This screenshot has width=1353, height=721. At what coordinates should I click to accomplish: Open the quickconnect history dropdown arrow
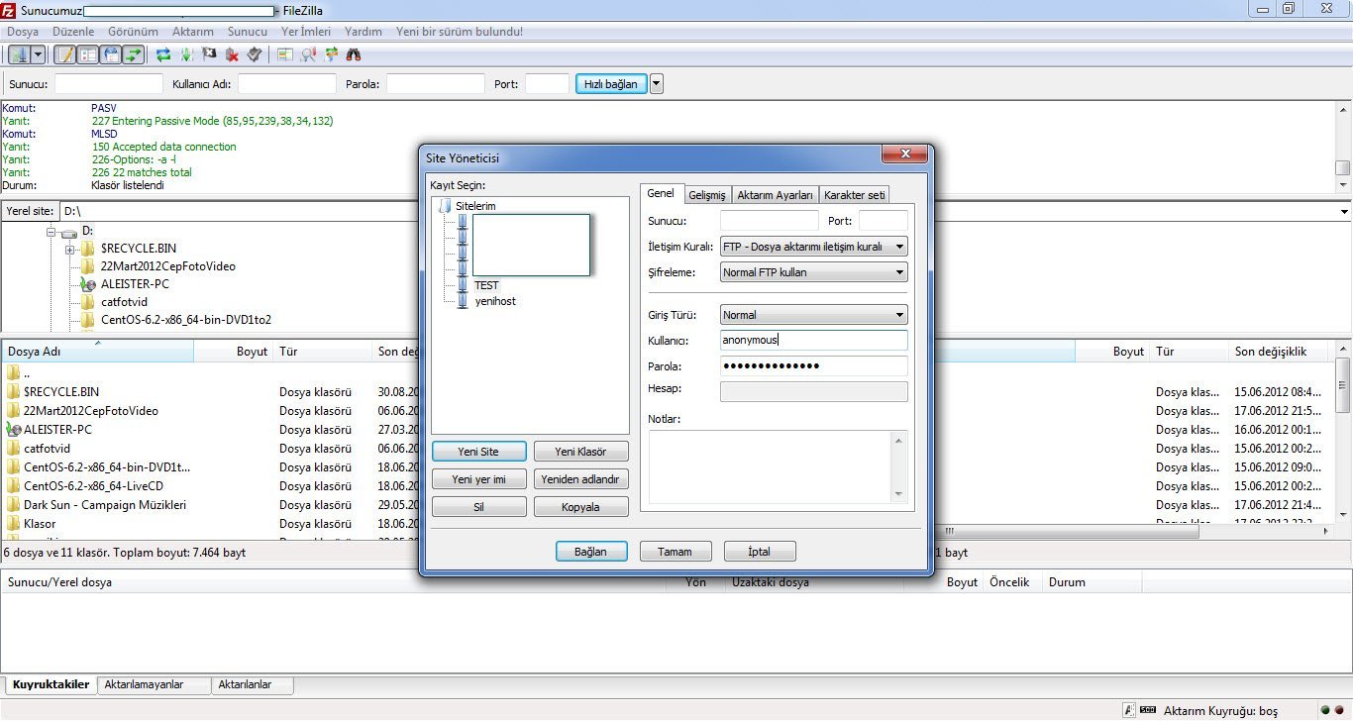pos(657,84)
